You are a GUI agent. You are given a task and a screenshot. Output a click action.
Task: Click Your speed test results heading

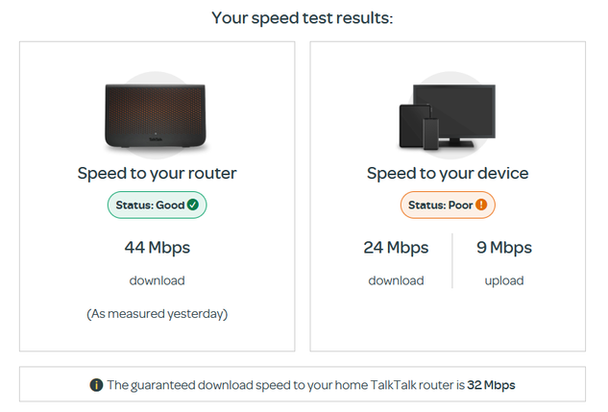click(x=302, y=17)
